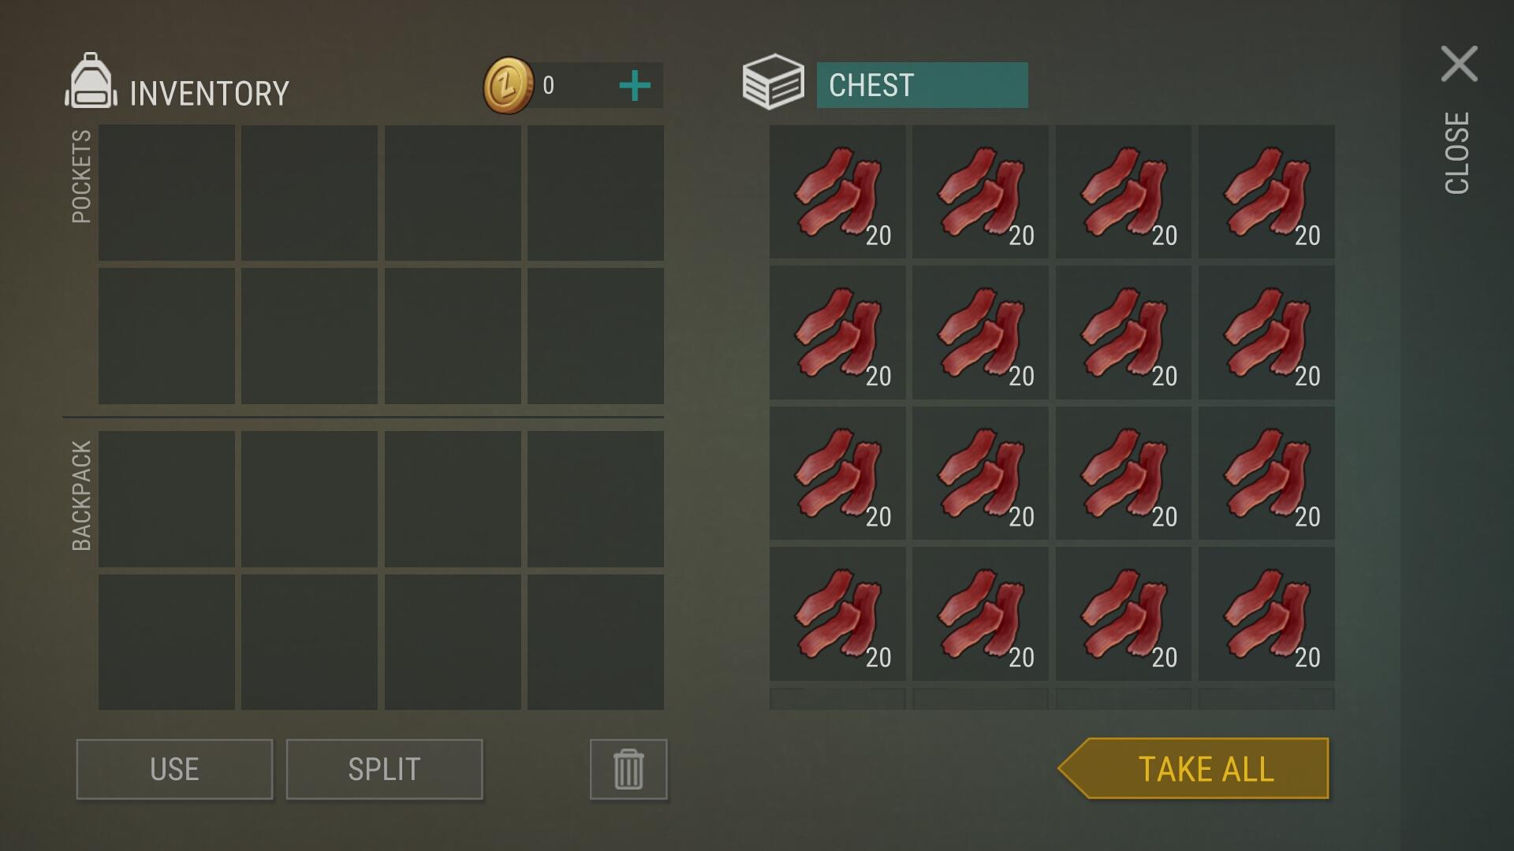The image size is (1514, 851).
Task: Click the TAKE ALL button
Action: point(1194,768)
